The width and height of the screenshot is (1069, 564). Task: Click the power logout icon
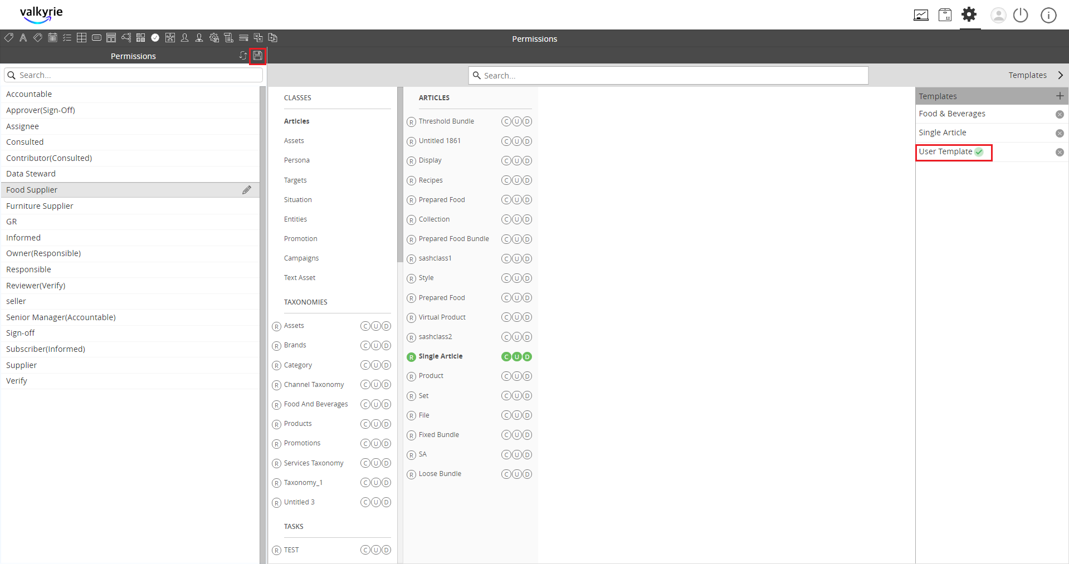[1021, 15]
